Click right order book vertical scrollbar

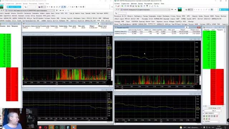point(225,67)
